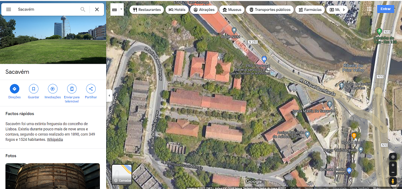Expand dropdown next to keyboard icon
The image size is (402, 189).
click(121, 9)
